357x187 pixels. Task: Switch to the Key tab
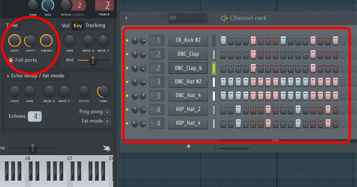78,26
